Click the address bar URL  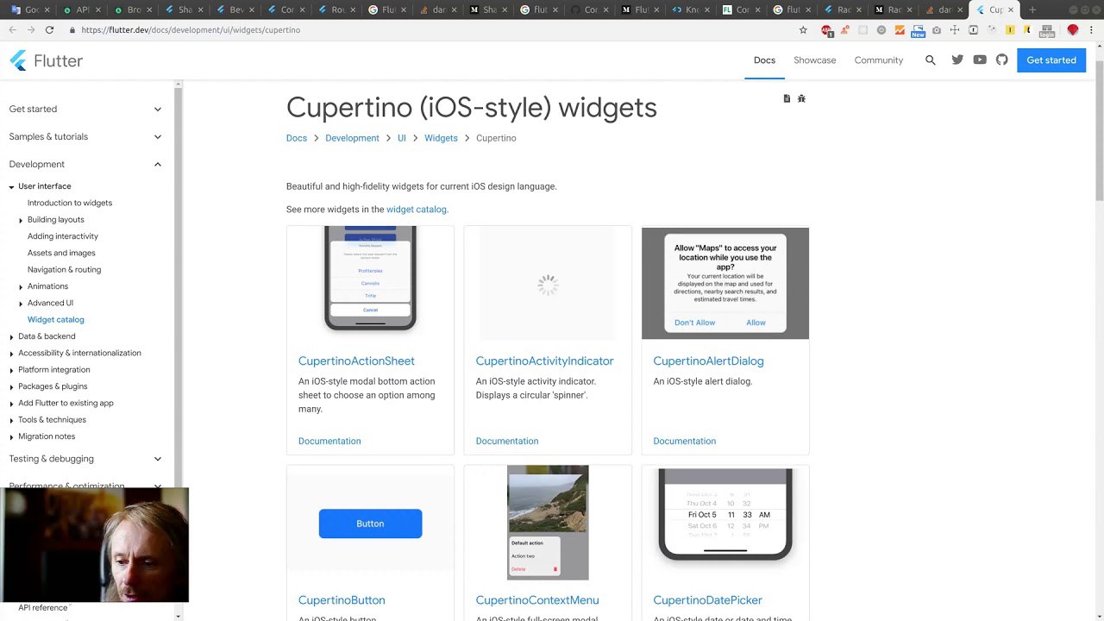coord(191,30)
